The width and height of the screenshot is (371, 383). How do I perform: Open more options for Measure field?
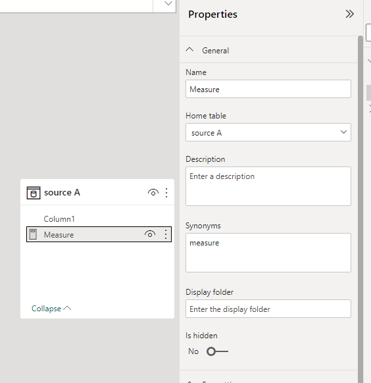(166, 234)
